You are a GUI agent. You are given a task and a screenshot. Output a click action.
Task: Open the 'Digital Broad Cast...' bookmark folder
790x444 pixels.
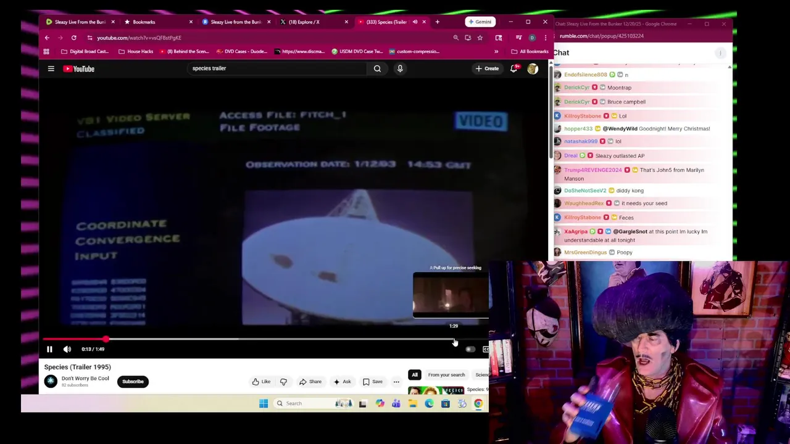coord(85,52)
